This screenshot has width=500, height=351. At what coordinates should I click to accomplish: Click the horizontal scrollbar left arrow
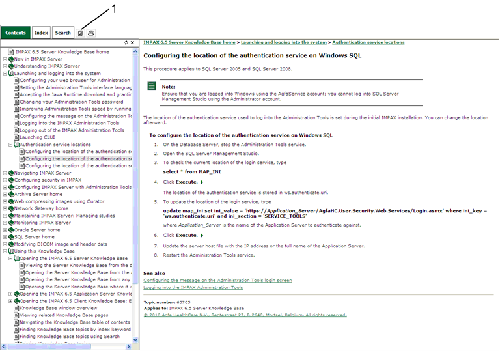tap(3, 346)
